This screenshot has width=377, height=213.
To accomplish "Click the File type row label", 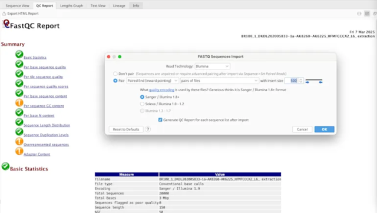I will 104,184.
